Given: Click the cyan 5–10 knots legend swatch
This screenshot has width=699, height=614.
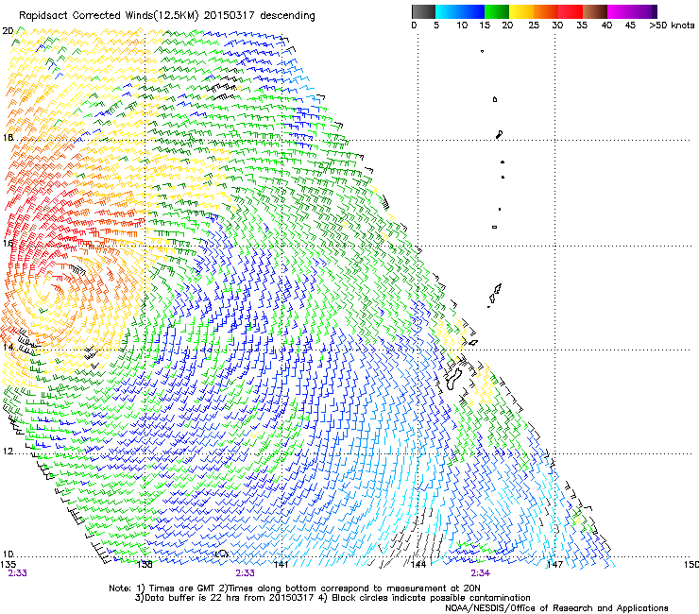Looking at the screenshot, I should click(447, 11).
